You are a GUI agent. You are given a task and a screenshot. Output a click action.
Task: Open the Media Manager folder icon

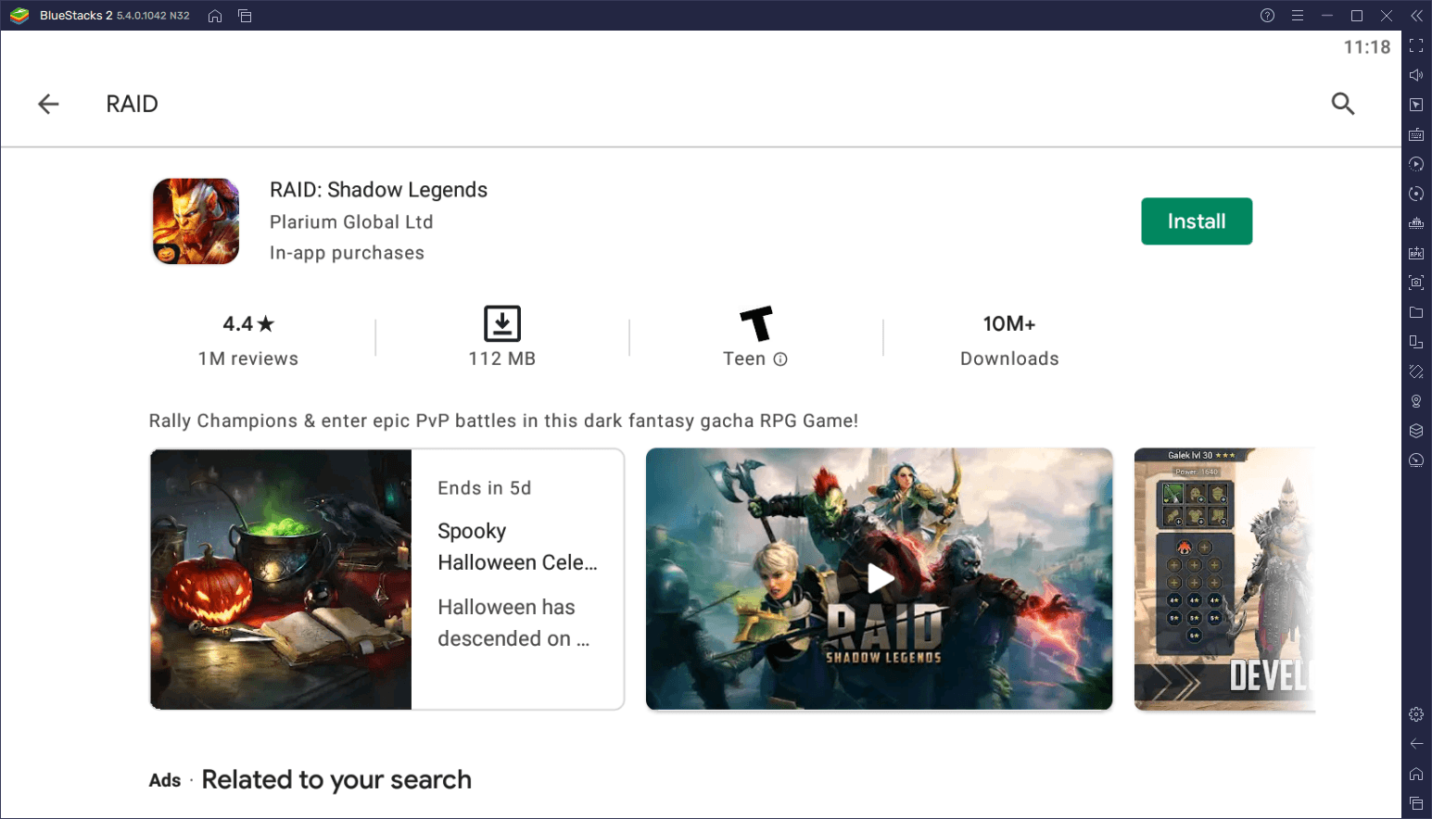point(1416,312)
